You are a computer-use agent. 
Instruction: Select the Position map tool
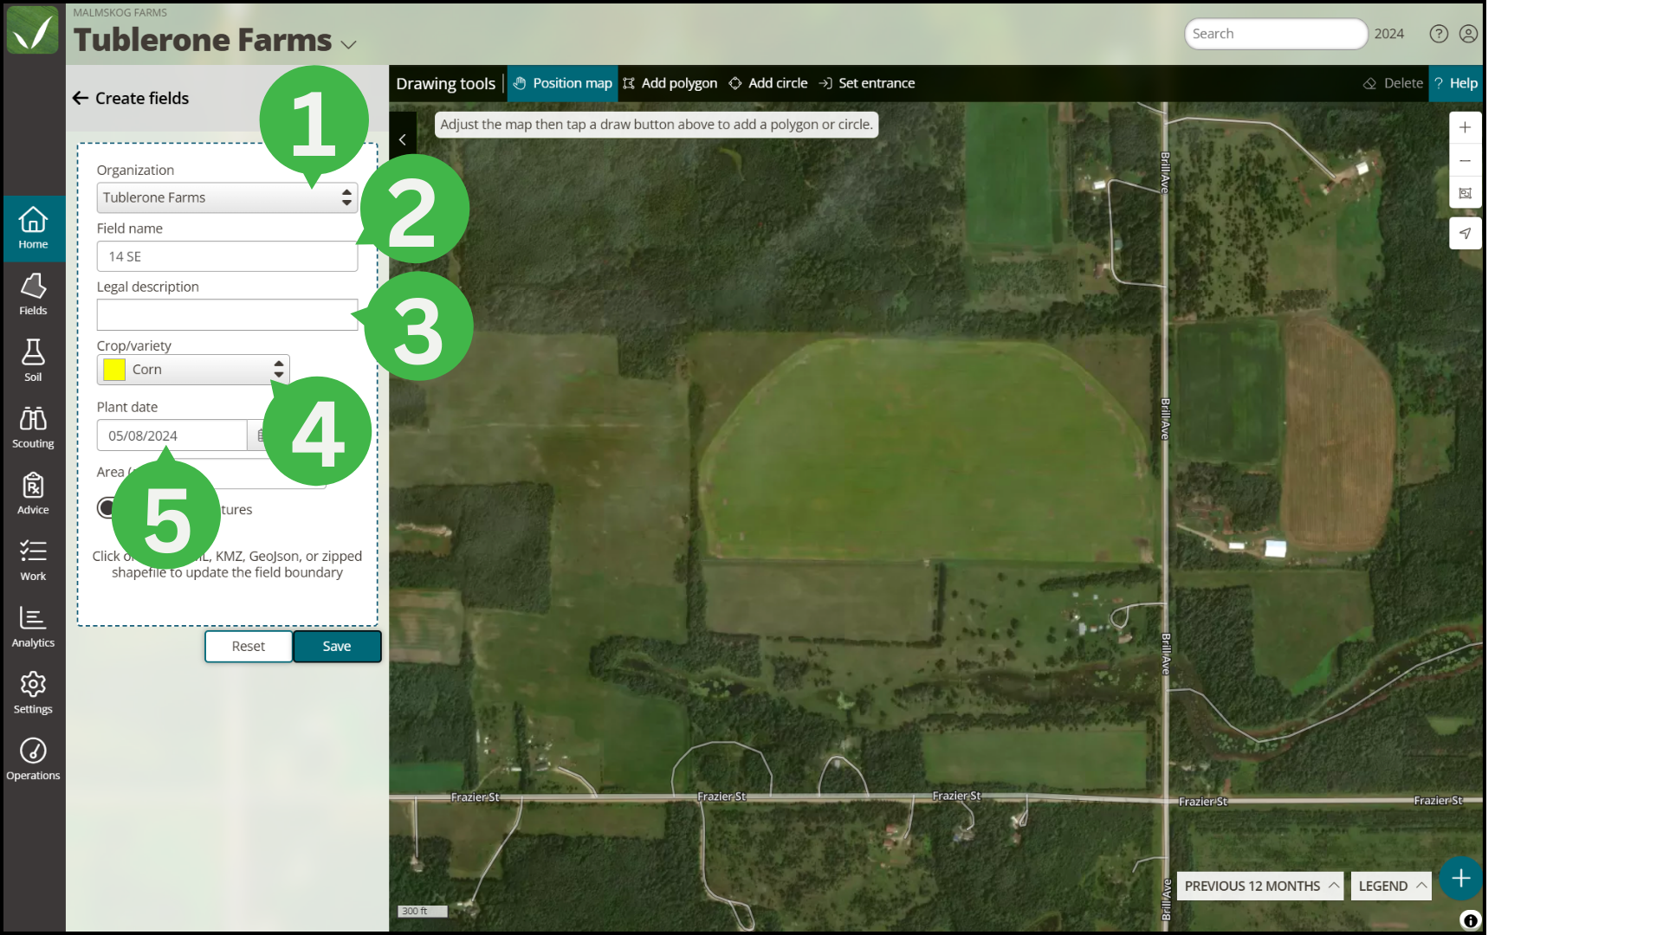pos(562,83)
